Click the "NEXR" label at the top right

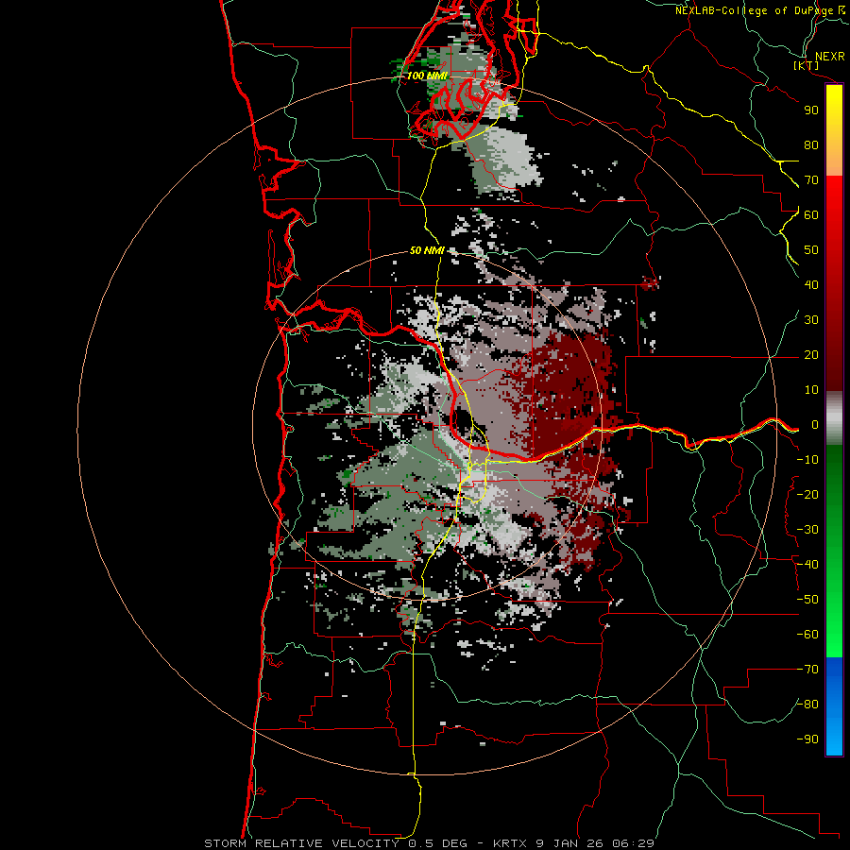830,57
